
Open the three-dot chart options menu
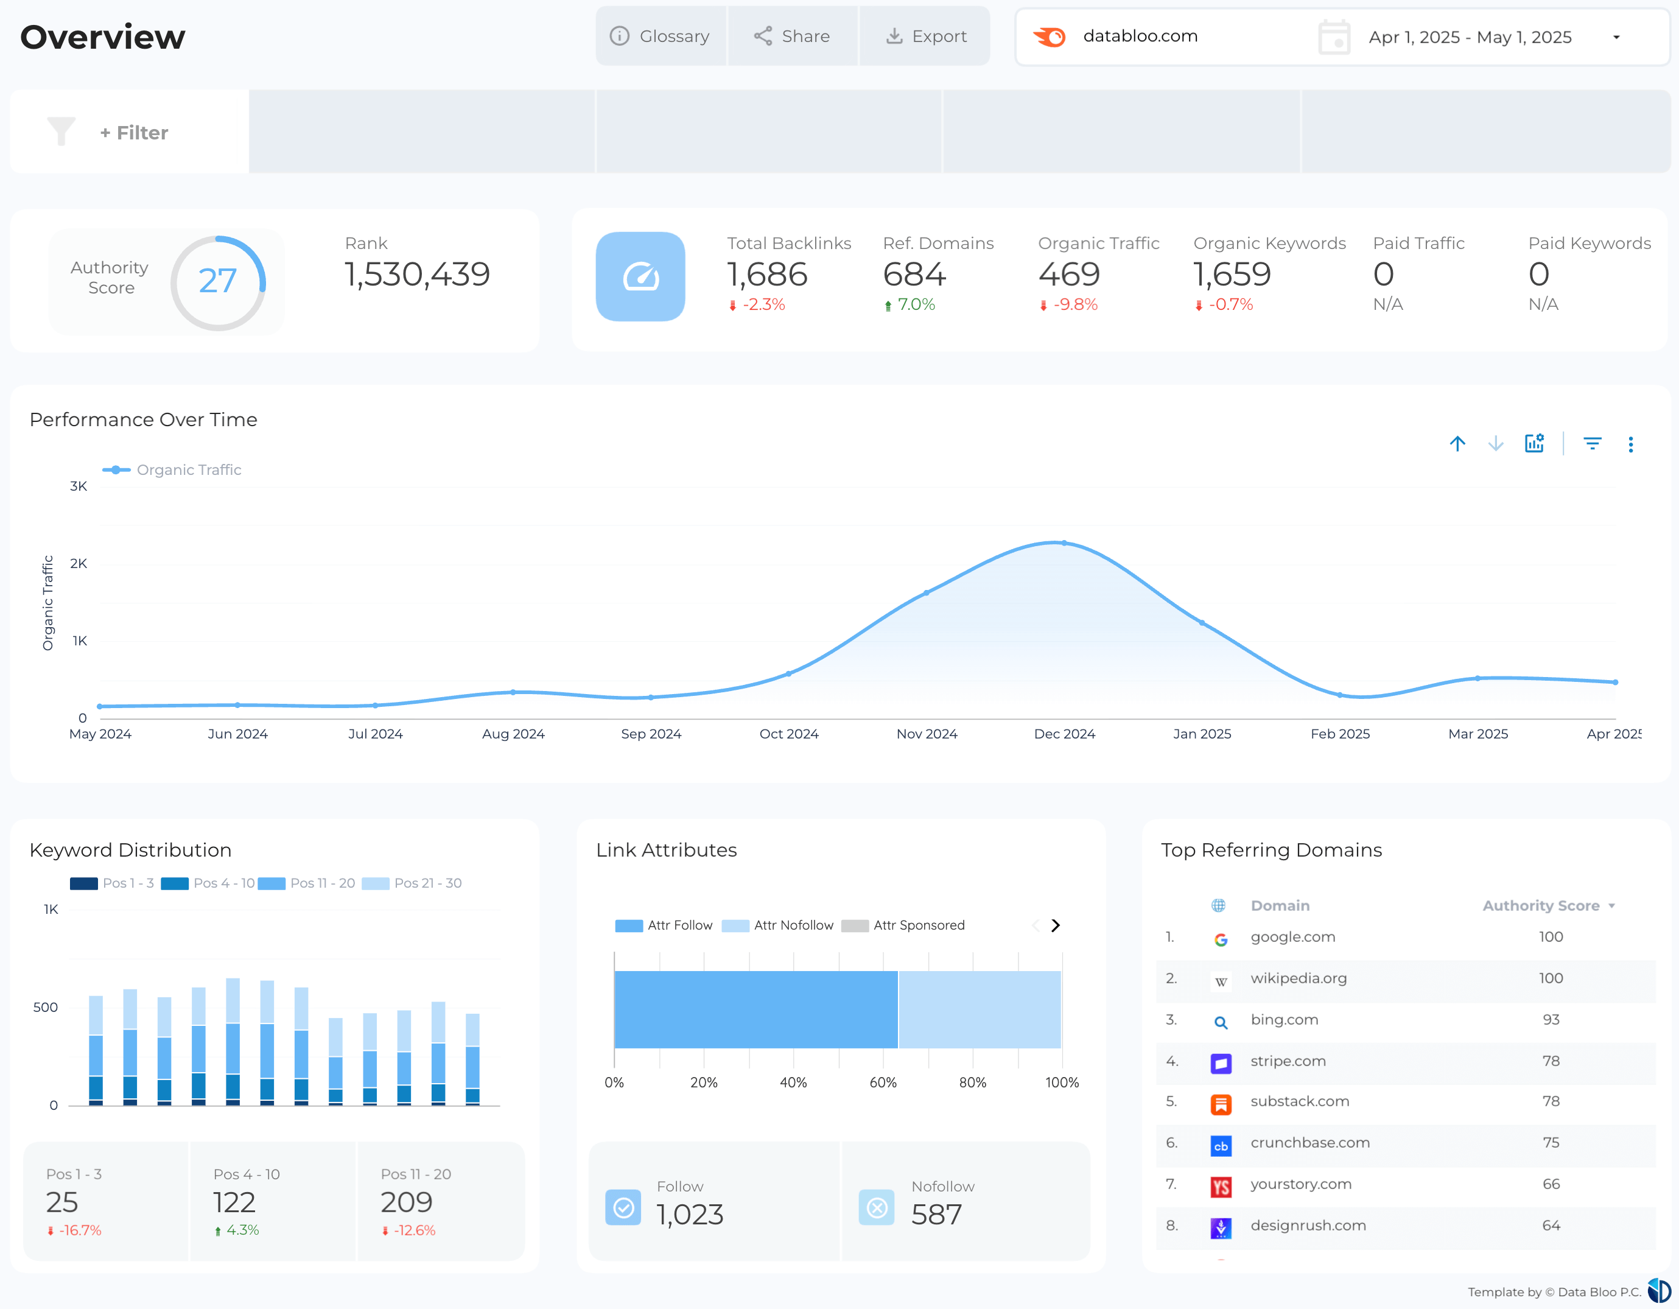point(1632,443)
